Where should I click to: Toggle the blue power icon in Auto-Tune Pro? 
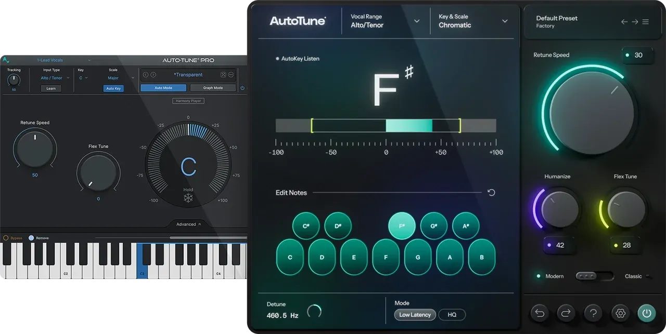tap(242, 88)
